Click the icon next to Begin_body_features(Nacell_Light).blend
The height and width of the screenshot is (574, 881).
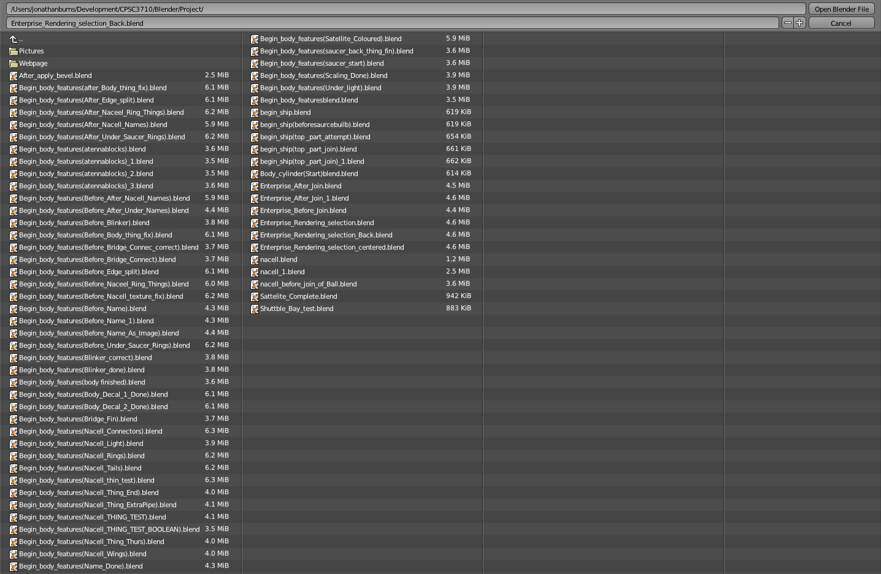point(13,443)
